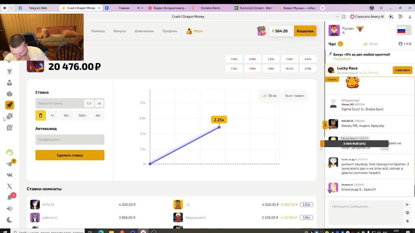Click video picture-in-picture browser icon
The width and height of the screenshot is (415, 233).
click(391, 17)
